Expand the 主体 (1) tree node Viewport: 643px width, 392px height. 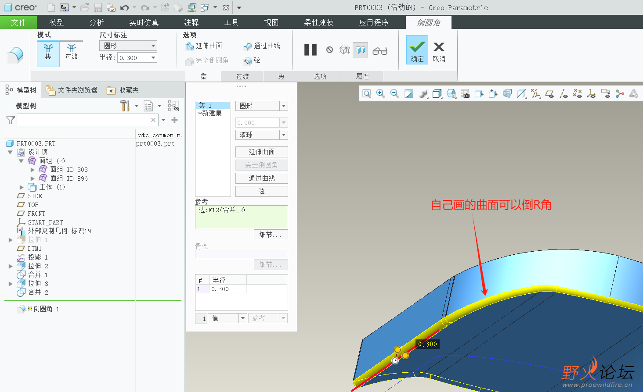coord(22,187)
